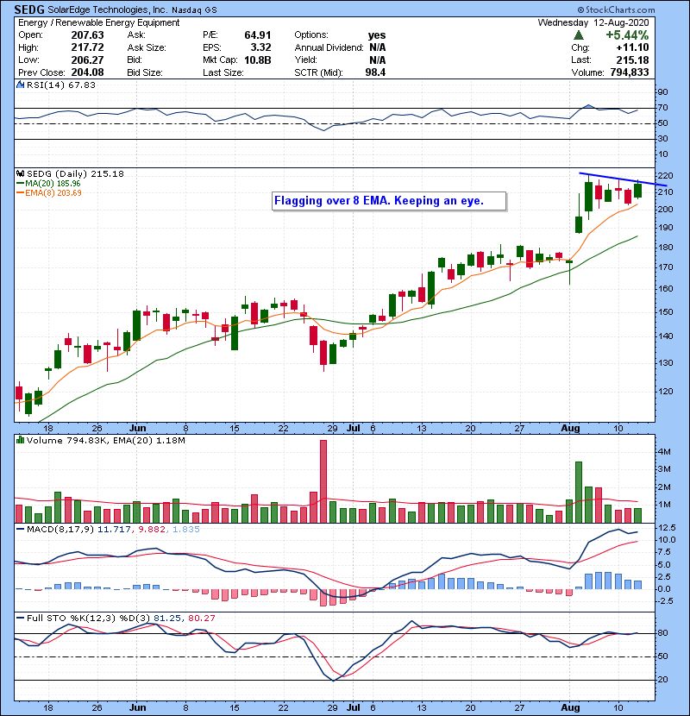Click the Volume value 794,833
Screen dimensions: 690x716
[x=630, y=72]
